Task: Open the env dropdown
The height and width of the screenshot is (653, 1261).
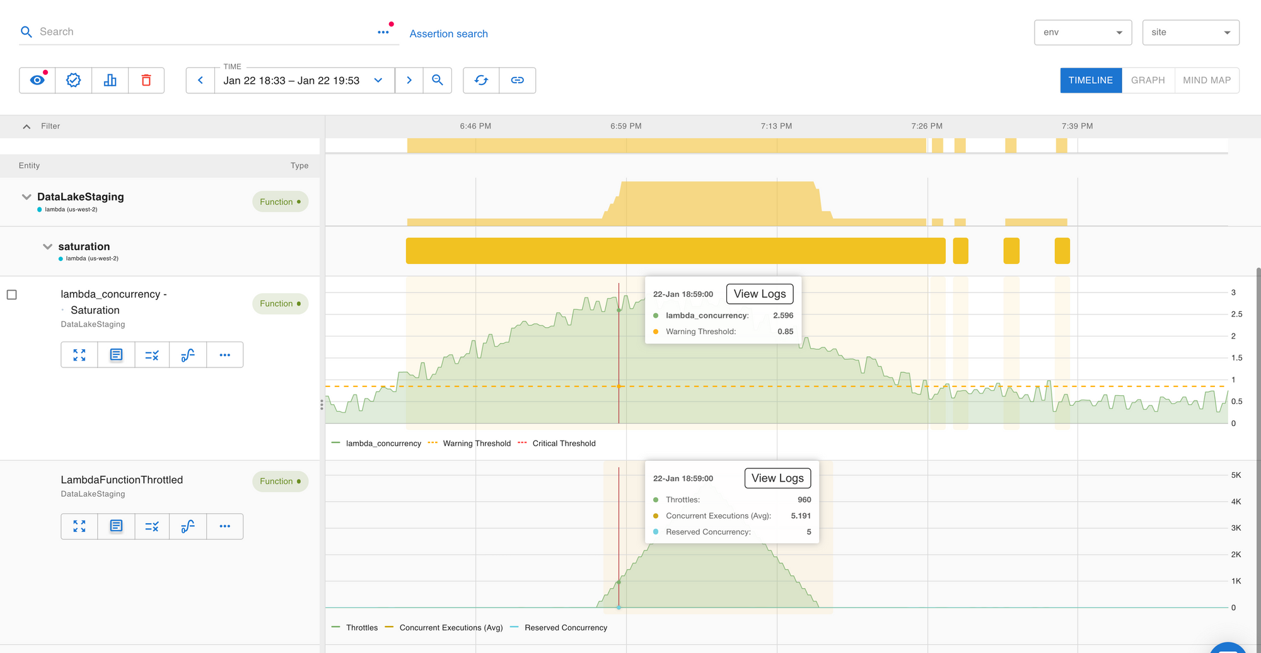Action: (x=1083, y=32)
